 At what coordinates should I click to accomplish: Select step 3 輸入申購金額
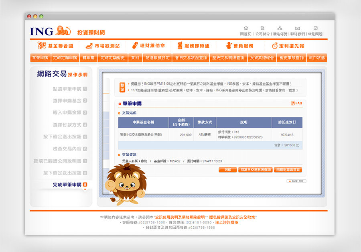pos(70,113)
